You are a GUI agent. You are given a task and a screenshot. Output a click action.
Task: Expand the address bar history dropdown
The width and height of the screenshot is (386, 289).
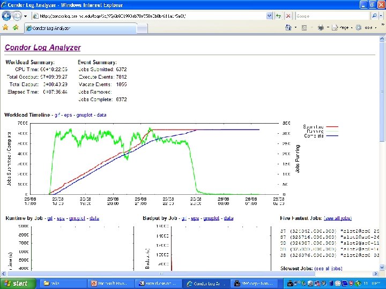coord(269,16)
